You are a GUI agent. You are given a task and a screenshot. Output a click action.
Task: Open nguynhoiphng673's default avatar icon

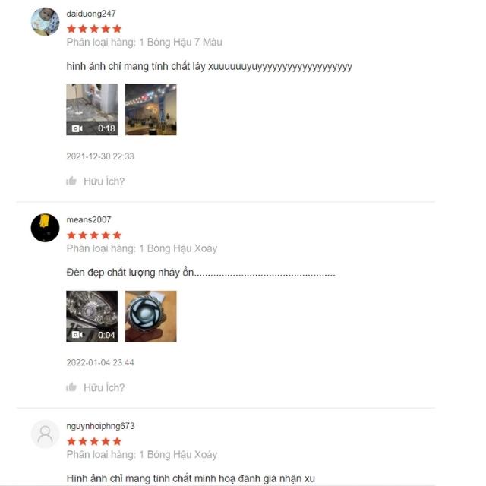tap(46, 434)
